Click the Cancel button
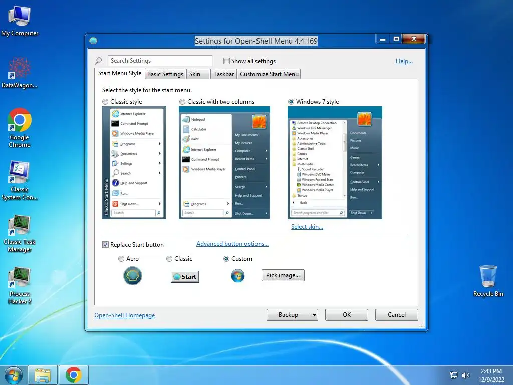 pyautogui.click(x=397, y=315)
